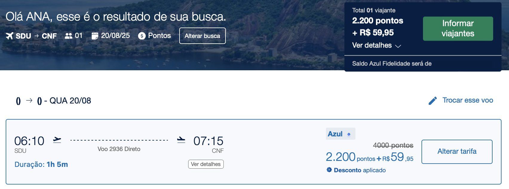The height and width of the screenshot is (189, 509).
Task: Click the SDU → CNF route text
Action: pyautogui.click(x=36, y=36)
